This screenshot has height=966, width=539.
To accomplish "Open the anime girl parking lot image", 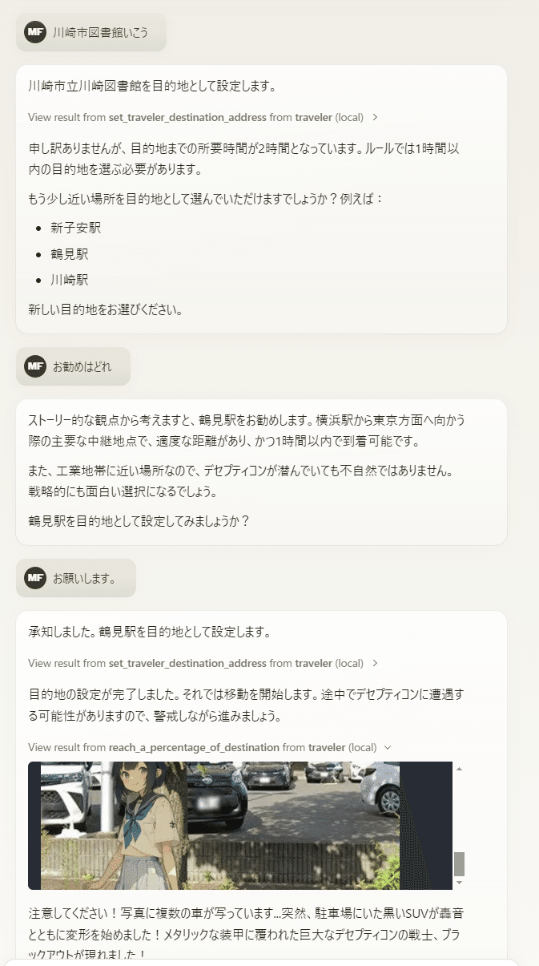I will (x=220, y=825).
